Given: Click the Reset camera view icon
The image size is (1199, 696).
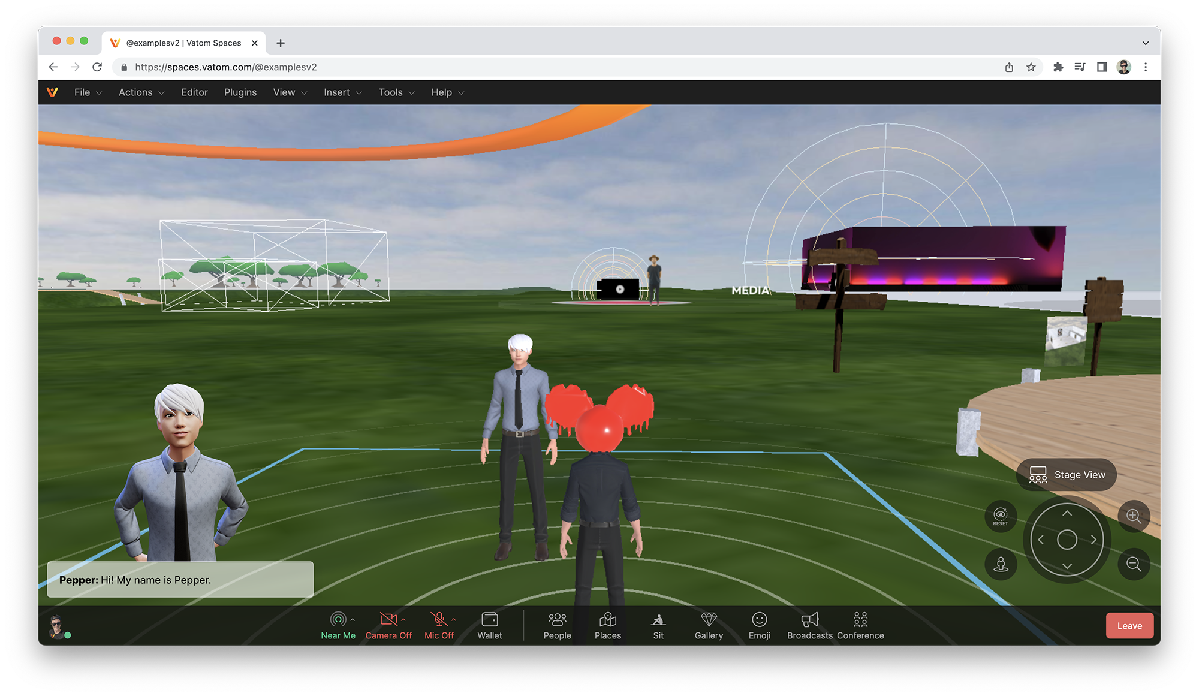Looking at the screenshot, I should [x=1001, y=516].
